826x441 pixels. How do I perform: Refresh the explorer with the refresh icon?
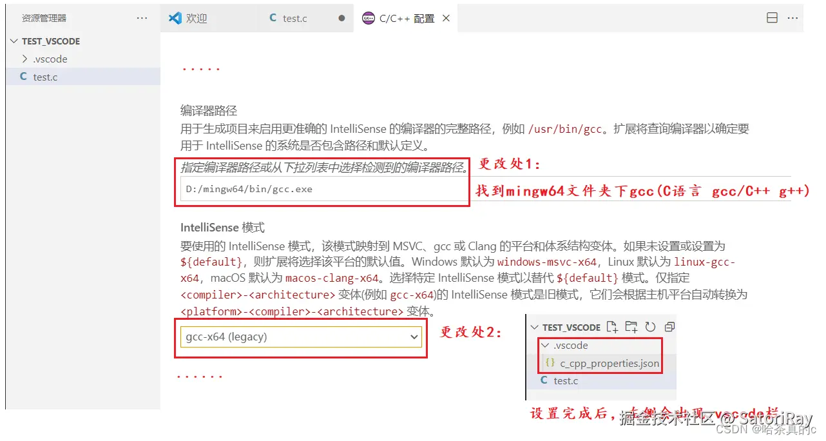[x=651, y=327]
